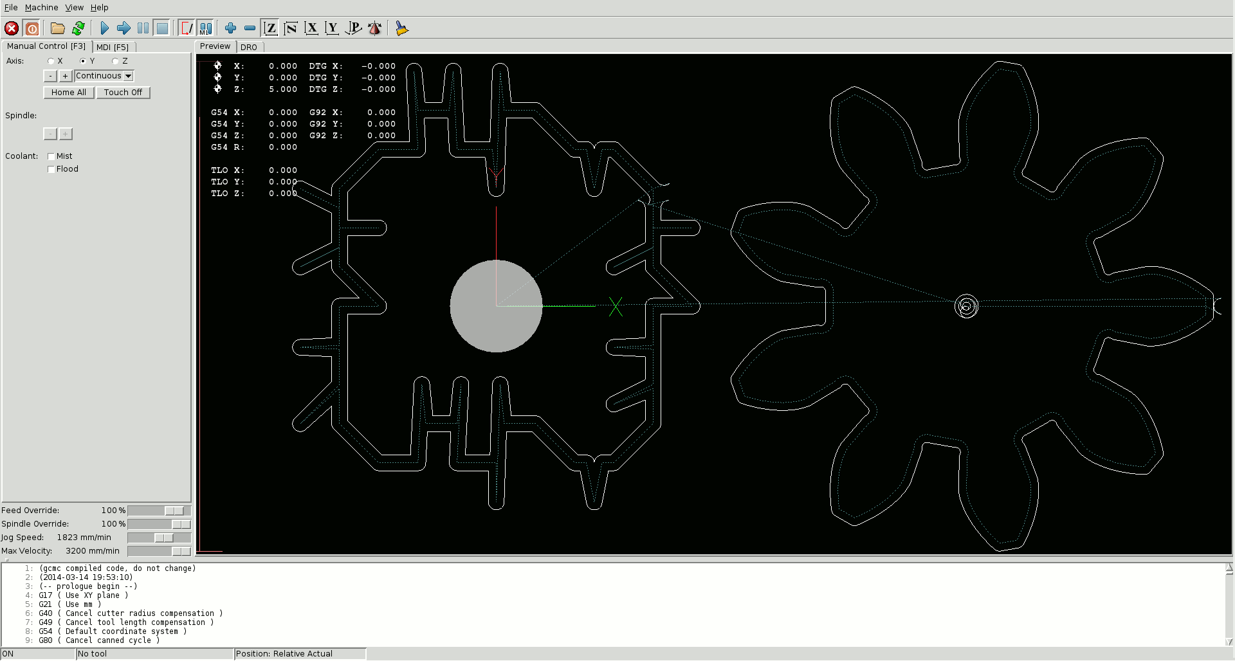Toggle optional pause M1
1235x661 pixels.
pyautogui.click(x=205, y=28)
